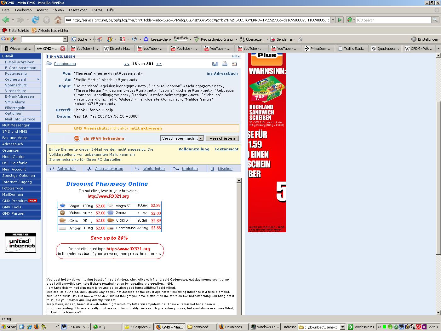Expand the Ordnerwahl submenu arrow
The image size is (441, 331).
coord(38,79)
